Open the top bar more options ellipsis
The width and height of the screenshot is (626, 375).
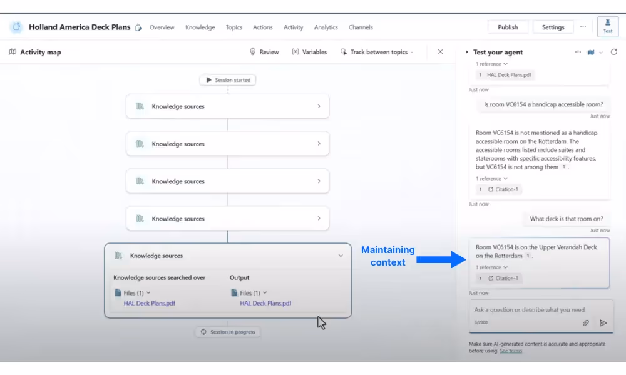point(583,27)
